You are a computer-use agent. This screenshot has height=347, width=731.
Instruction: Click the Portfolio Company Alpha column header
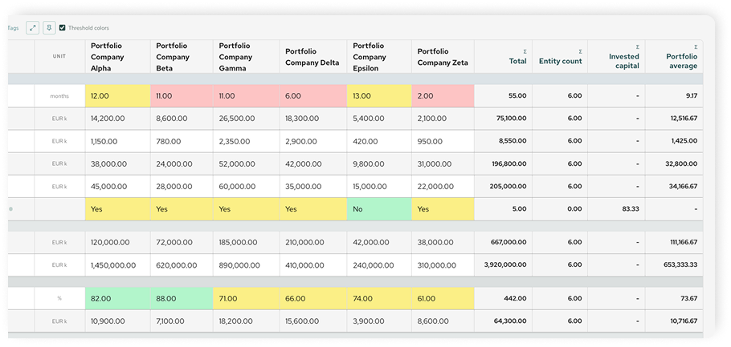click(x=117, y=56)
